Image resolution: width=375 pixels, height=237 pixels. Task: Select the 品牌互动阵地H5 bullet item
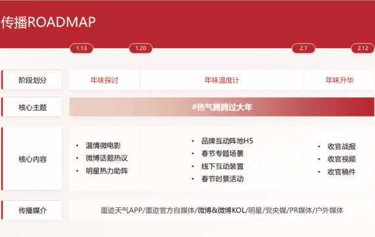227,141
